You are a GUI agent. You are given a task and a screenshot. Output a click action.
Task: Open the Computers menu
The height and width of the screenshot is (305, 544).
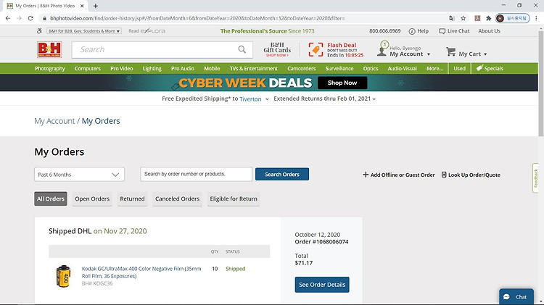[88, 68]
